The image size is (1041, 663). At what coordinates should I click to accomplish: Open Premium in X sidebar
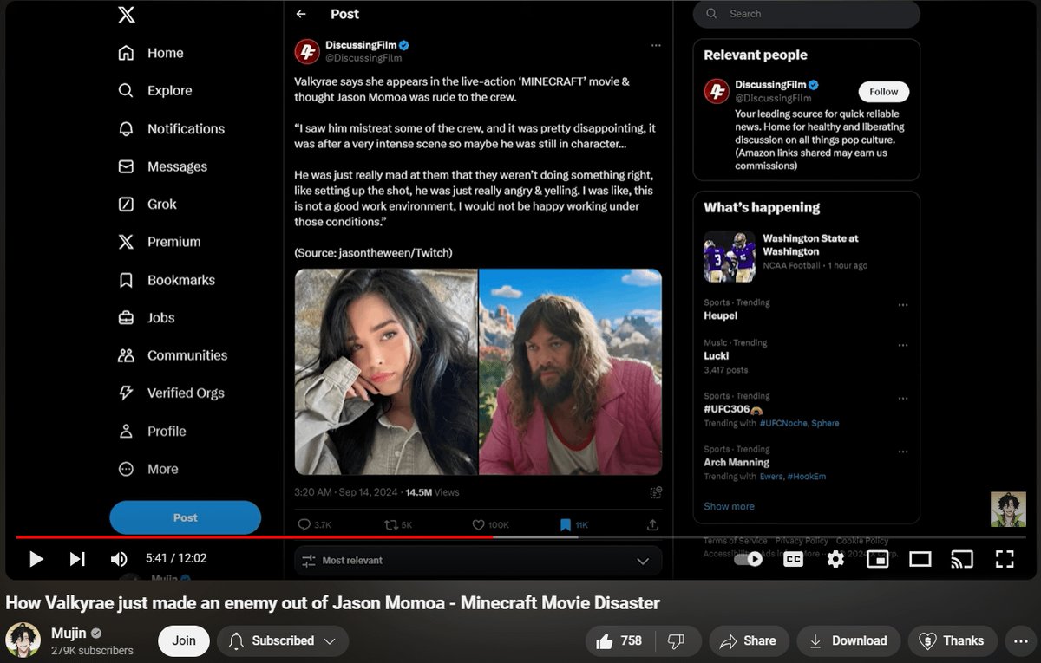160,242
